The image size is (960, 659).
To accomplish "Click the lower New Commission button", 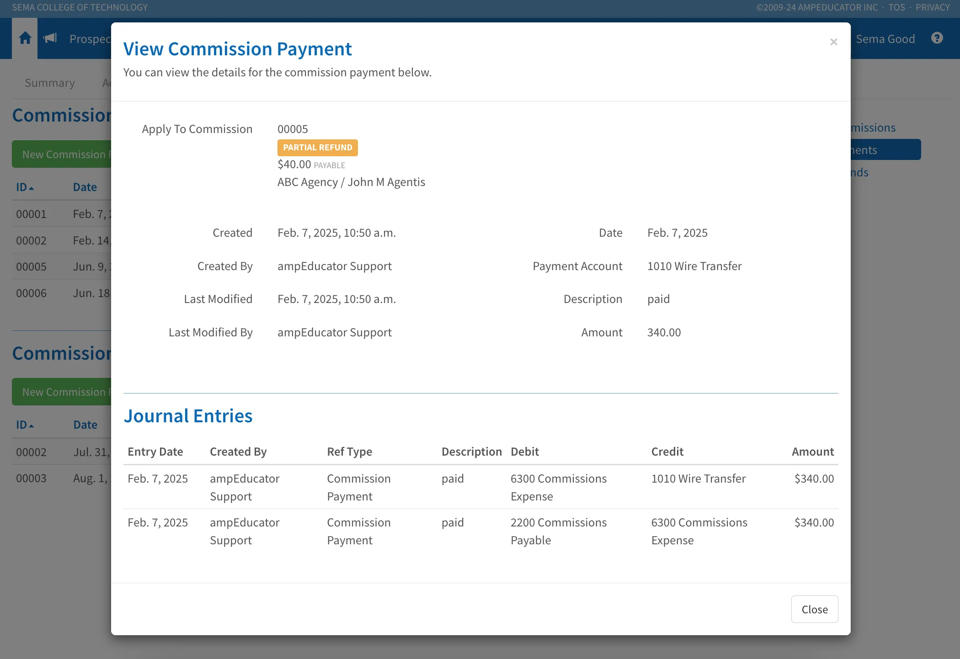I will 62,392.
